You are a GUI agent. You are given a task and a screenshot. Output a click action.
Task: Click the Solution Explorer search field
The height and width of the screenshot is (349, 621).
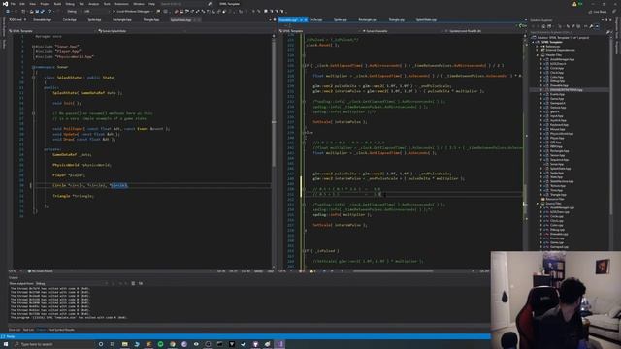pos(567,32)
